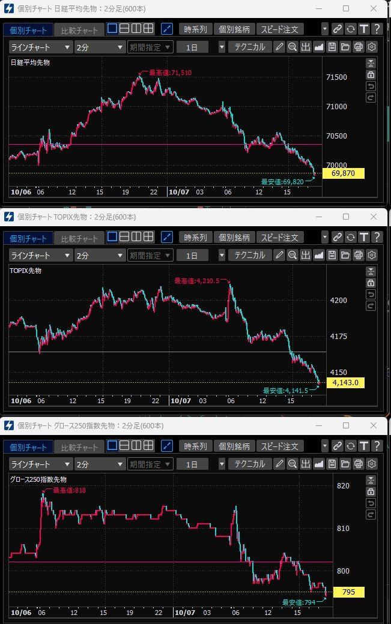391x624 pixels.
Task: Select single-pane layout in 日経平均先物 window
Action: pyautogui.click(x=112, y=28)
